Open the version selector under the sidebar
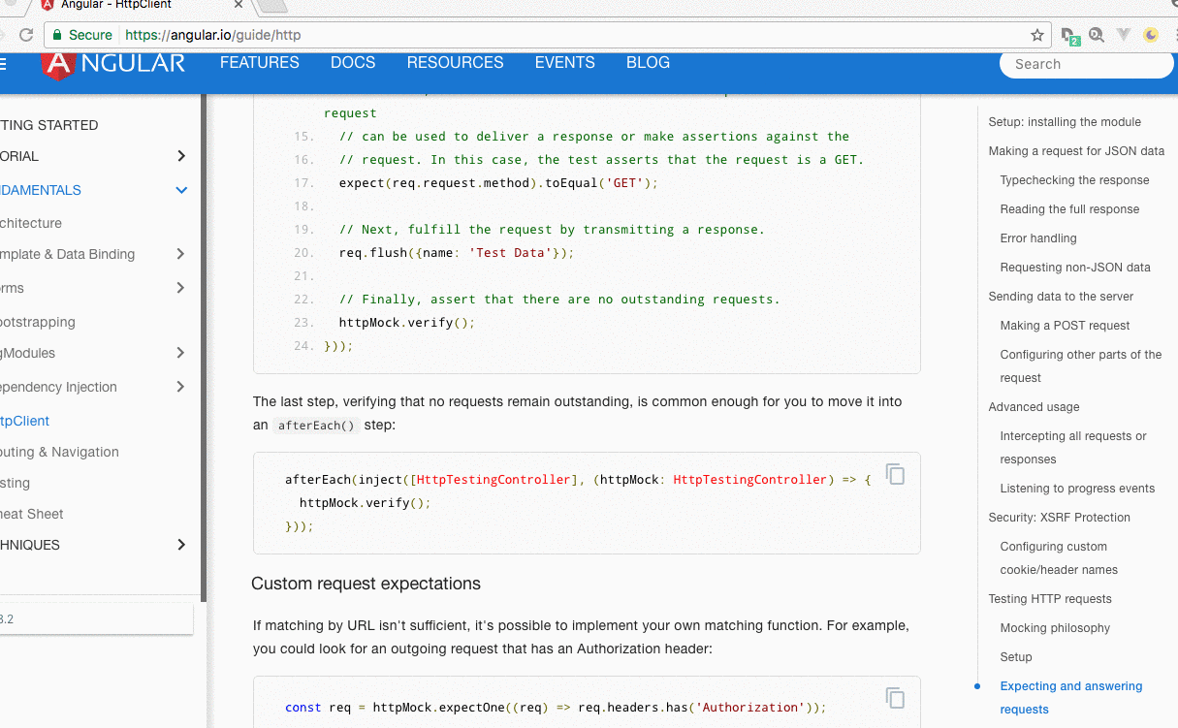 coord(96,619)
